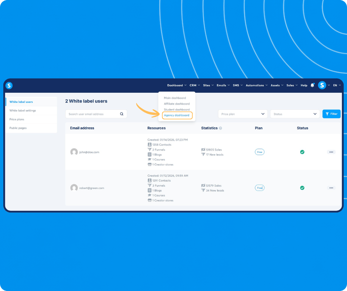This screenshot has width=347, height=291.
Task: Click the systeme.io S logo
Action: click(9, 85)
